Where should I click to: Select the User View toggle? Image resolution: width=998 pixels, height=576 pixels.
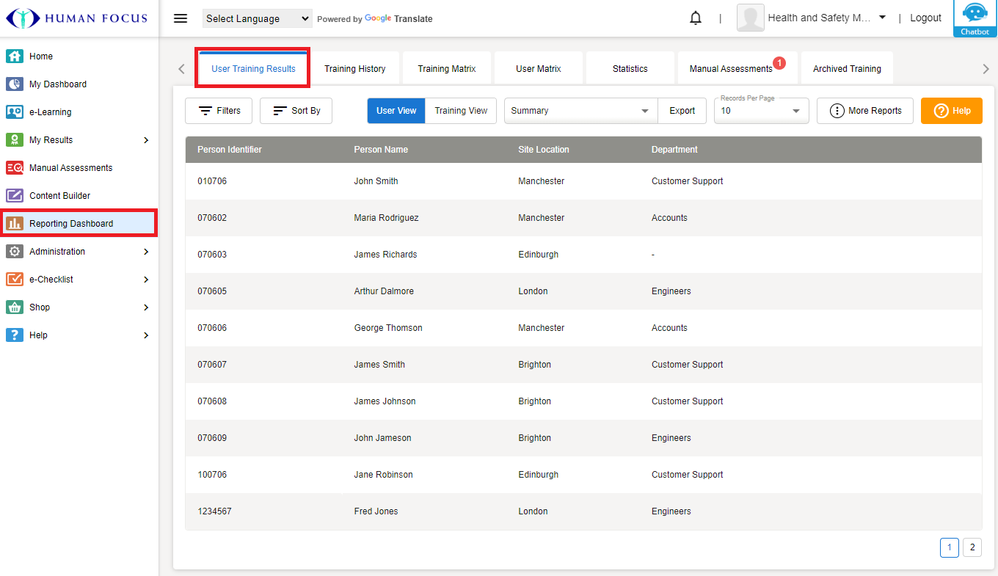396,111
